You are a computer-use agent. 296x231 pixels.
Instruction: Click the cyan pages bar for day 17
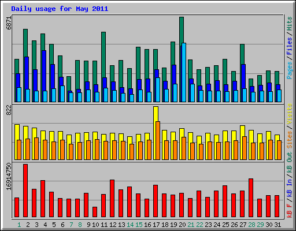click(x=158, y=90)
